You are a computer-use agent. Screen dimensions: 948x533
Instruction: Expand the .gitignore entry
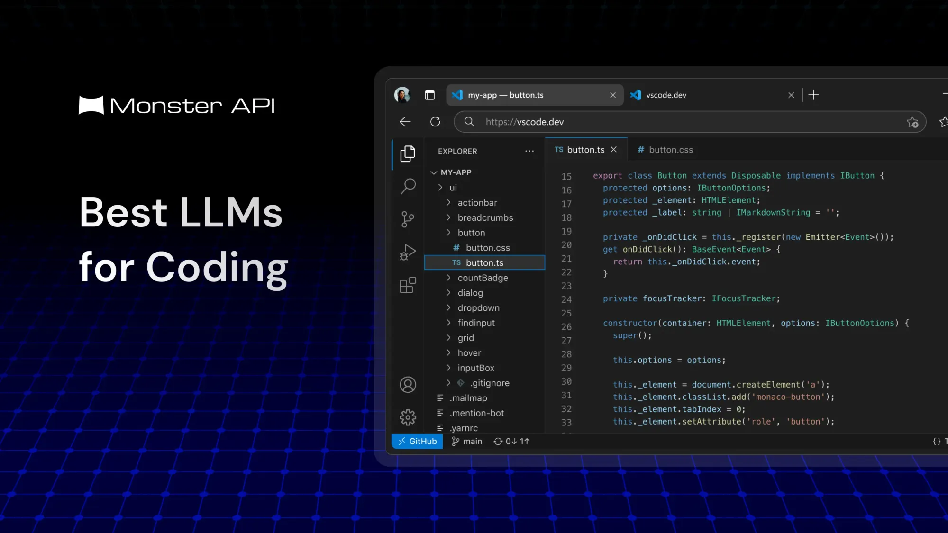(484, 383)
